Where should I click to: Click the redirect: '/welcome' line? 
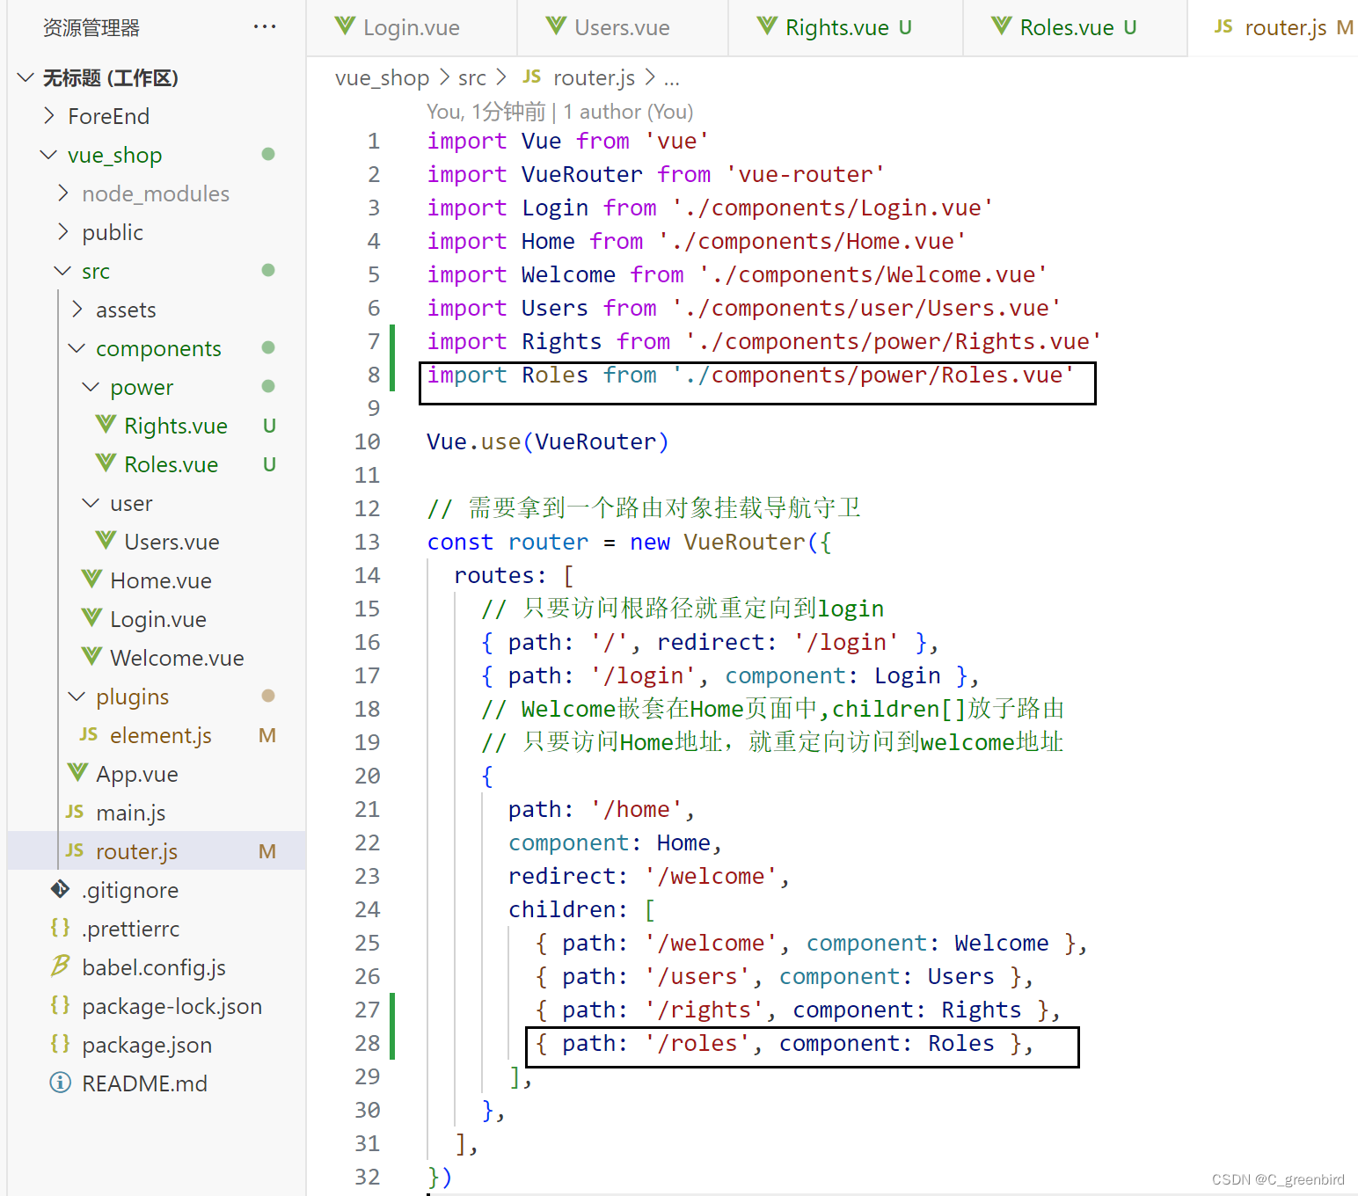click(649, 876)
